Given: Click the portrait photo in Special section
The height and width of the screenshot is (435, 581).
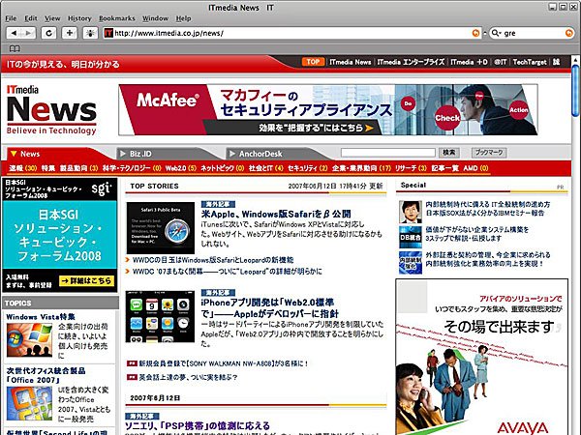Looking at the screenshot, I should tap(411, 212).
